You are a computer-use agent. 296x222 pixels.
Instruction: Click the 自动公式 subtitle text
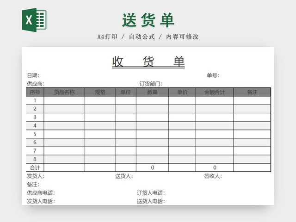pos(142,37)
